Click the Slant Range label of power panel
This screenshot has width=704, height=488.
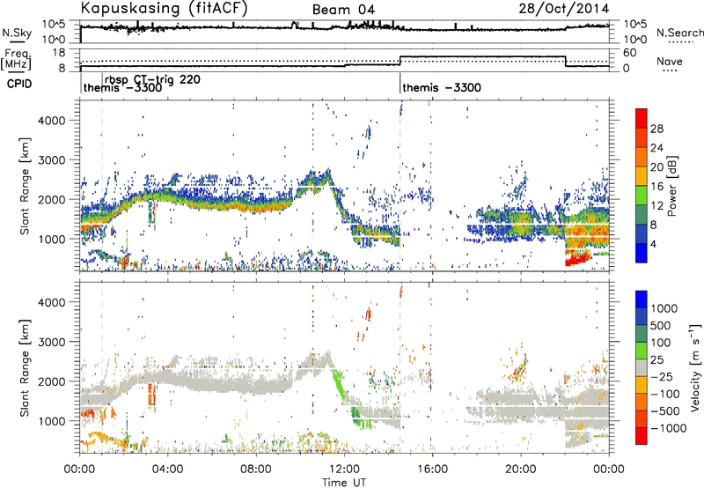pos(25,186)
